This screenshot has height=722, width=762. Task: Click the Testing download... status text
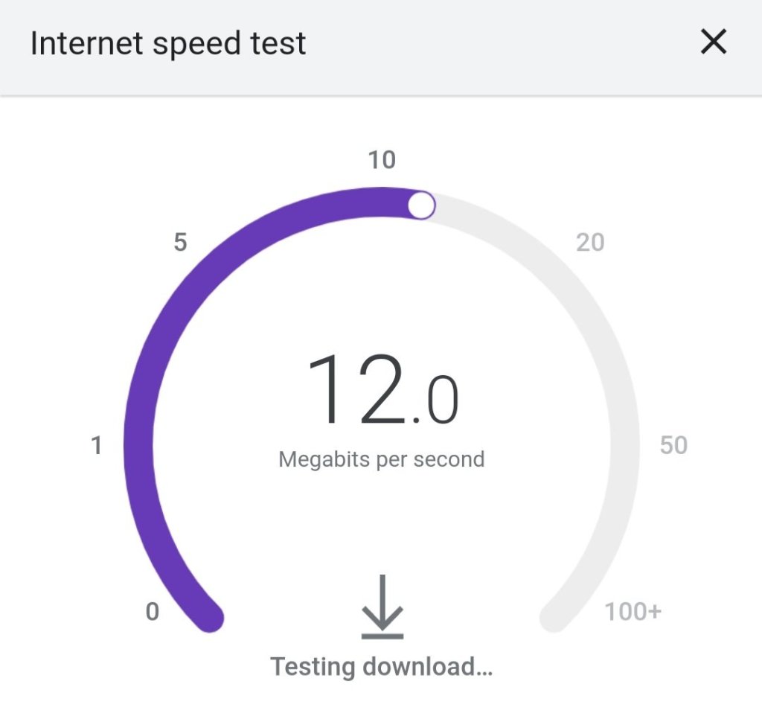pos(382,666)
